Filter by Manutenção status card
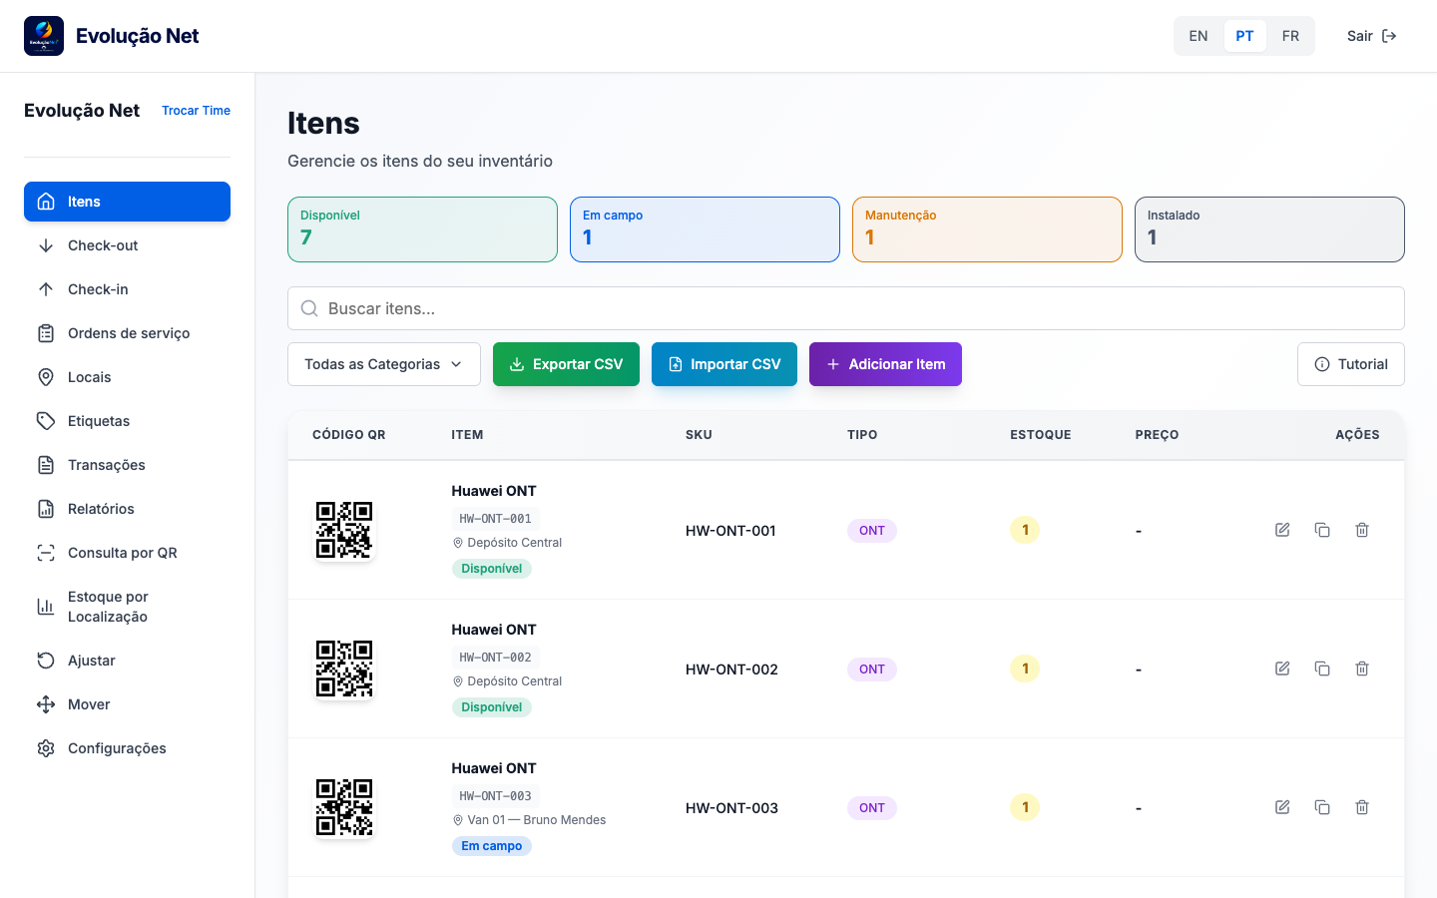The height and width of the screenshot is (898, 1437). 987,229
